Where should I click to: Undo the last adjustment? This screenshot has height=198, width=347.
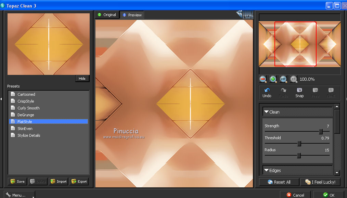click(x=267, y=93)
